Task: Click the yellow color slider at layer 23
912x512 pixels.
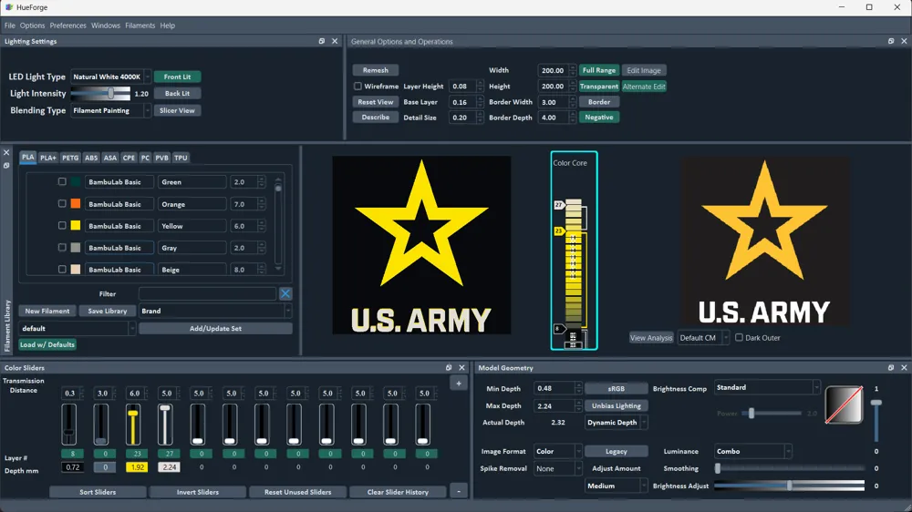Action: pyautogui.click(x=133, y=424)
